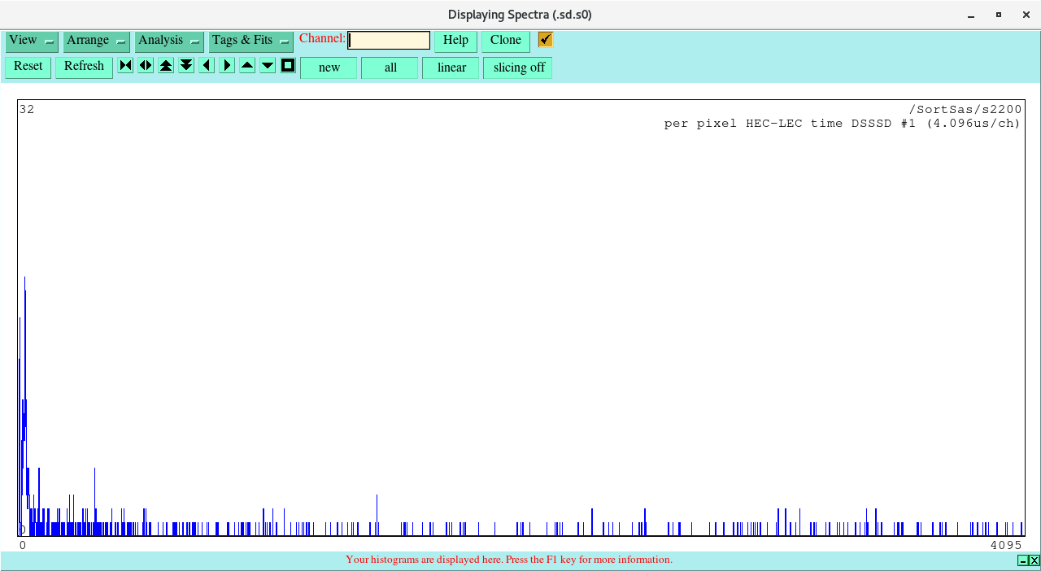Click the horizontal compress arrows icon
This screenshot has width=1041, height=571.
click(x=125, y=66)
